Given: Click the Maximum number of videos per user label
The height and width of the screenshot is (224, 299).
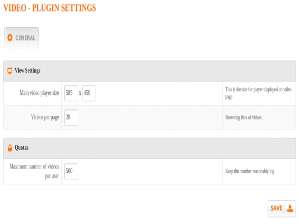Looking at the screenshot, I should point(34,171).
